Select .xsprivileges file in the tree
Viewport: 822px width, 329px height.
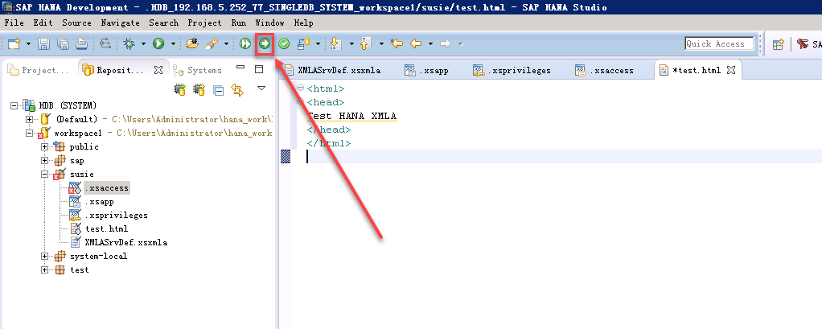116,216
